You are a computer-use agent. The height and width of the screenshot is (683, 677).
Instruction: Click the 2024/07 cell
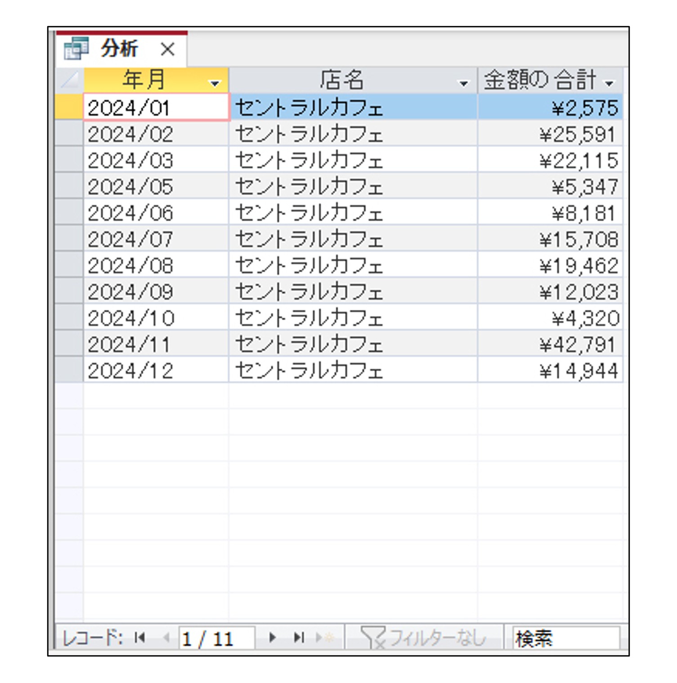coord(156,239)
